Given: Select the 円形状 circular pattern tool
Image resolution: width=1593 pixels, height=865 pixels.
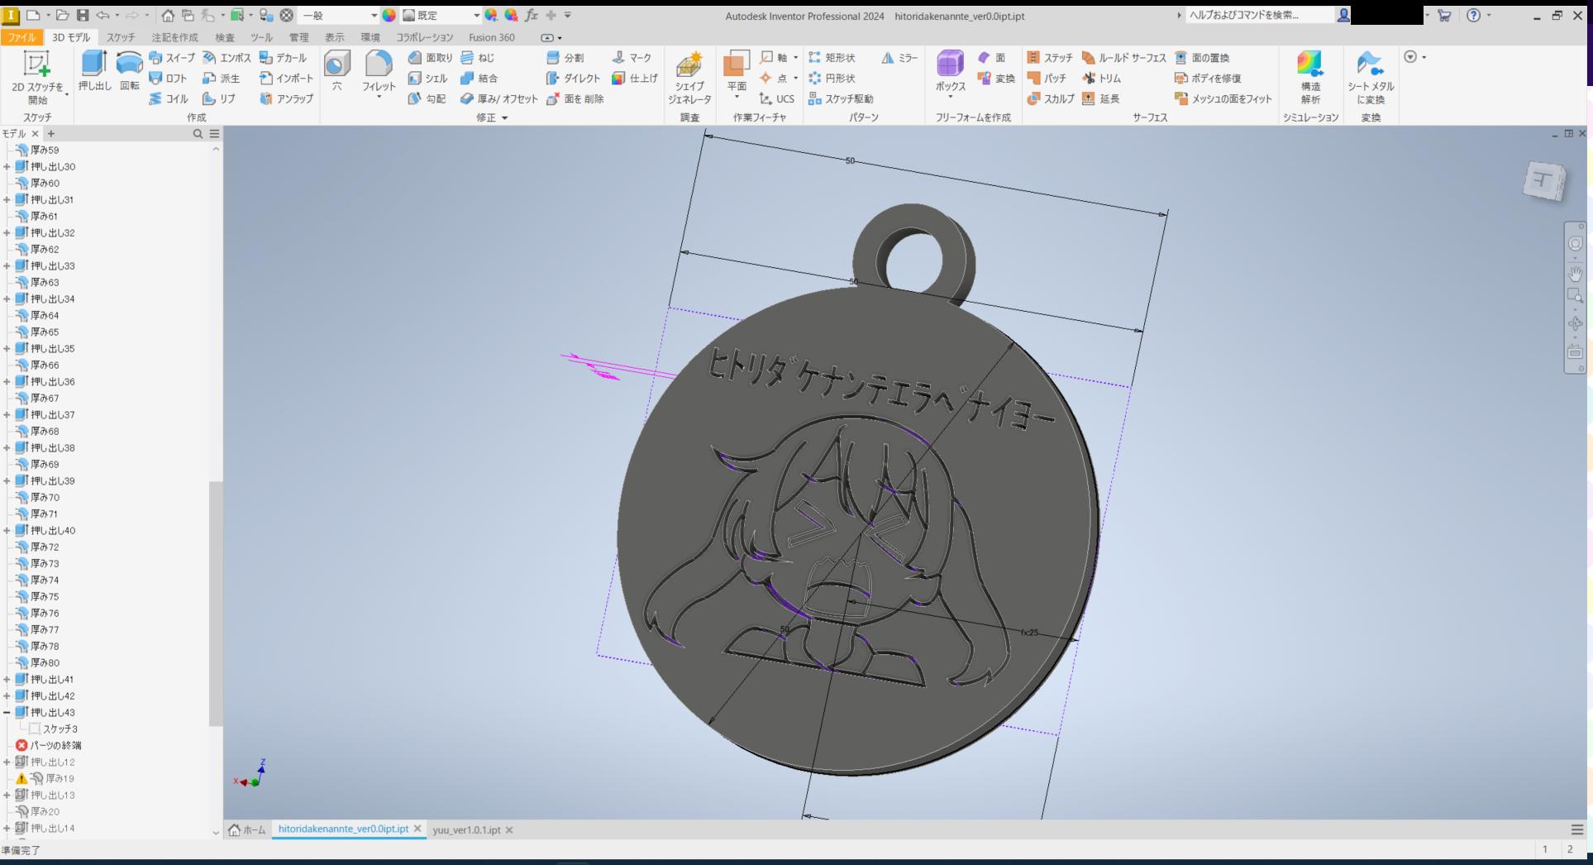Looking at the screenshot, I should pyautogui.click(x=832, y=79).
